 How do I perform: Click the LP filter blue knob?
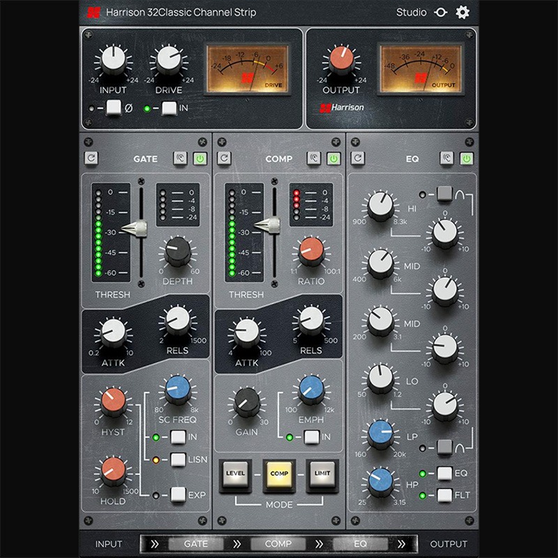380,433
